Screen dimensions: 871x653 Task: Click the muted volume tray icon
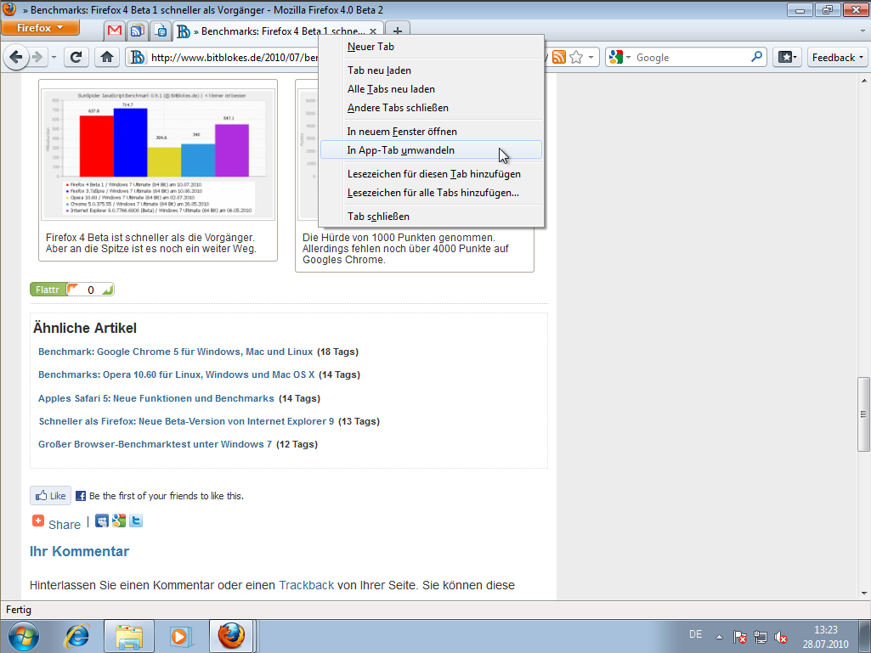780,637
